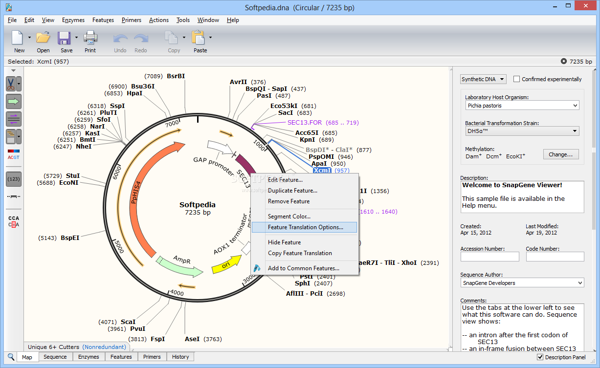This screenshot has height=368, width=600.
Task: Click the Print icon
Action: (90, 38)
